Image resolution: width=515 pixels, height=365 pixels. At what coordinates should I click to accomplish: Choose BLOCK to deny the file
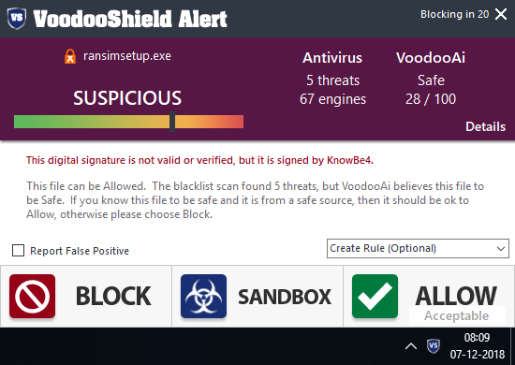pos(86,297)
